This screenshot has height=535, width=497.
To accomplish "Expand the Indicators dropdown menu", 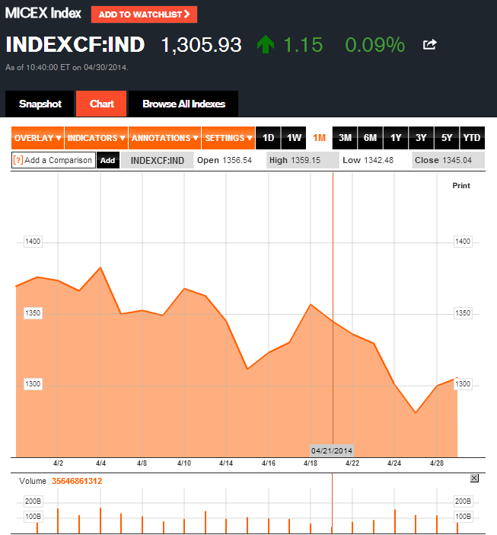I will coord(96,138).
